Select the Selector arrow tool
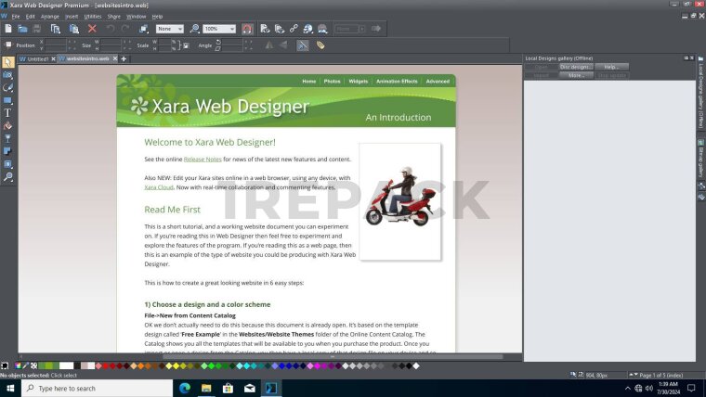Image resolution: width=706 pixels, height=397 pixels. (x=7, y=62)
